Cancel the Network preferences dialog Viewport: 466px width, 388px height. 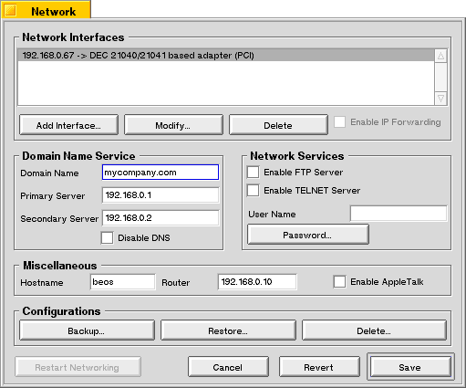(x=228, y=367)
